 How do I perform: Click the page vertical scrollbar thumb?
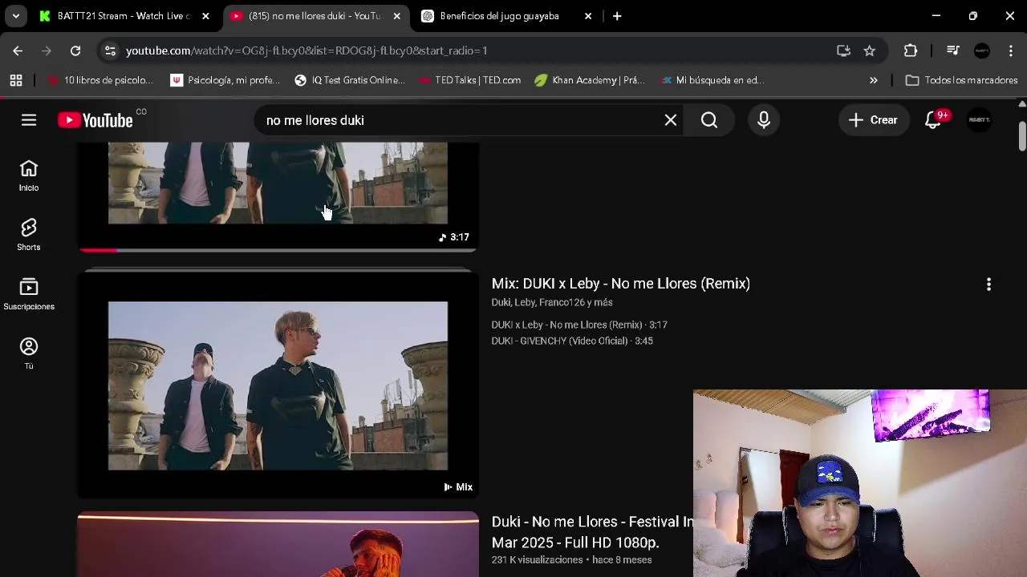[x=1021, y=136]
